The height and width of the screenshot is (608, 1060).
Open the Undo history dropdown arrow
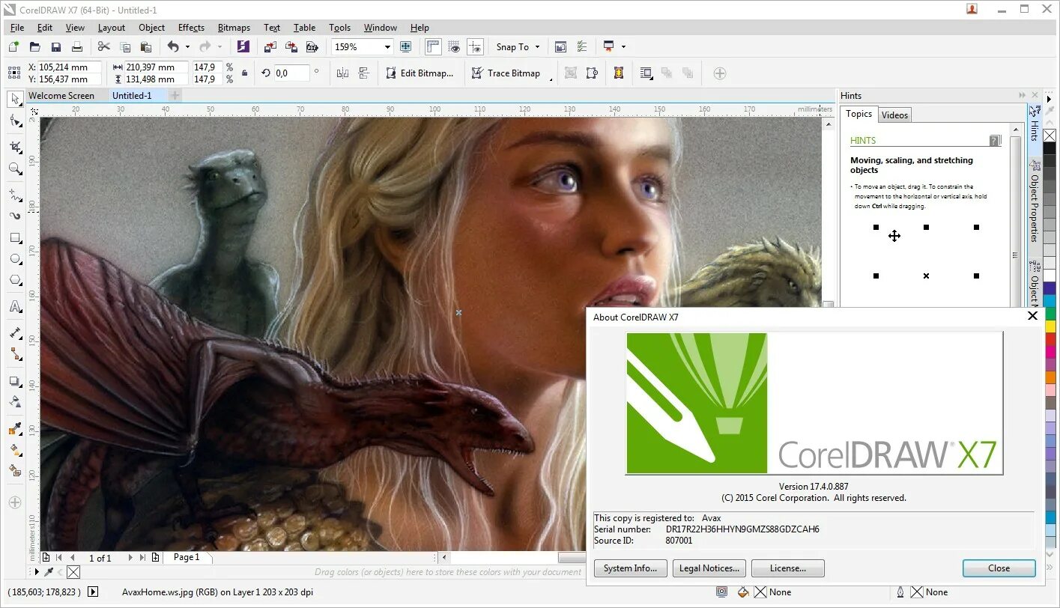point(187,46)
